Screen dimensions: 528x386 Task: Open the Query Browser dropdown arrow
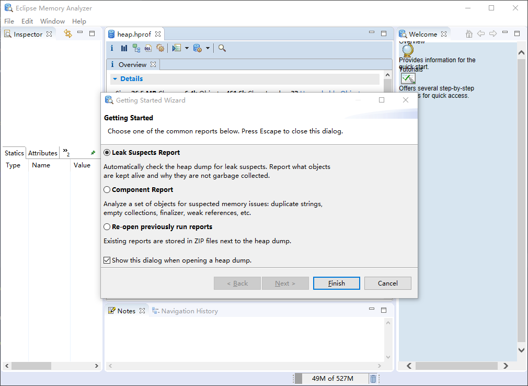[x=208, y=48]
